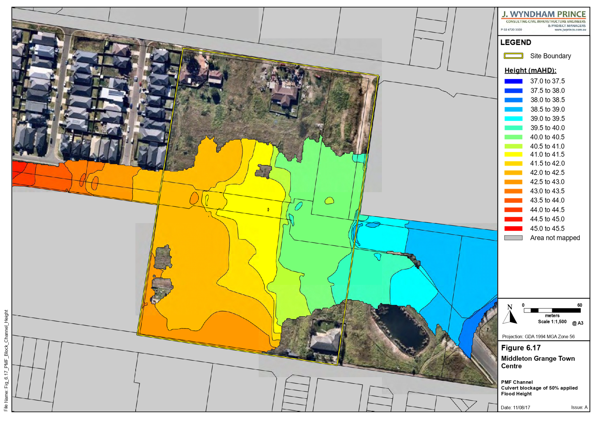This screenshot has height=422, width=597.
Task: Click the 'Flood Height' caption line
Action: pos(516,394)
